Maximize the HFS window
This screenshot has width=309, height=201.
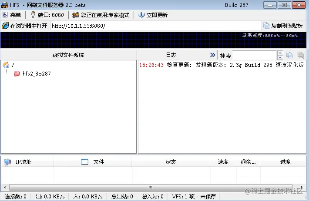[284, 5]
